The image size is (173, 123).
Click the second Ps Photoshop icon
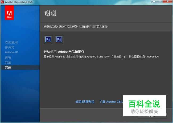tap(59, 39)
